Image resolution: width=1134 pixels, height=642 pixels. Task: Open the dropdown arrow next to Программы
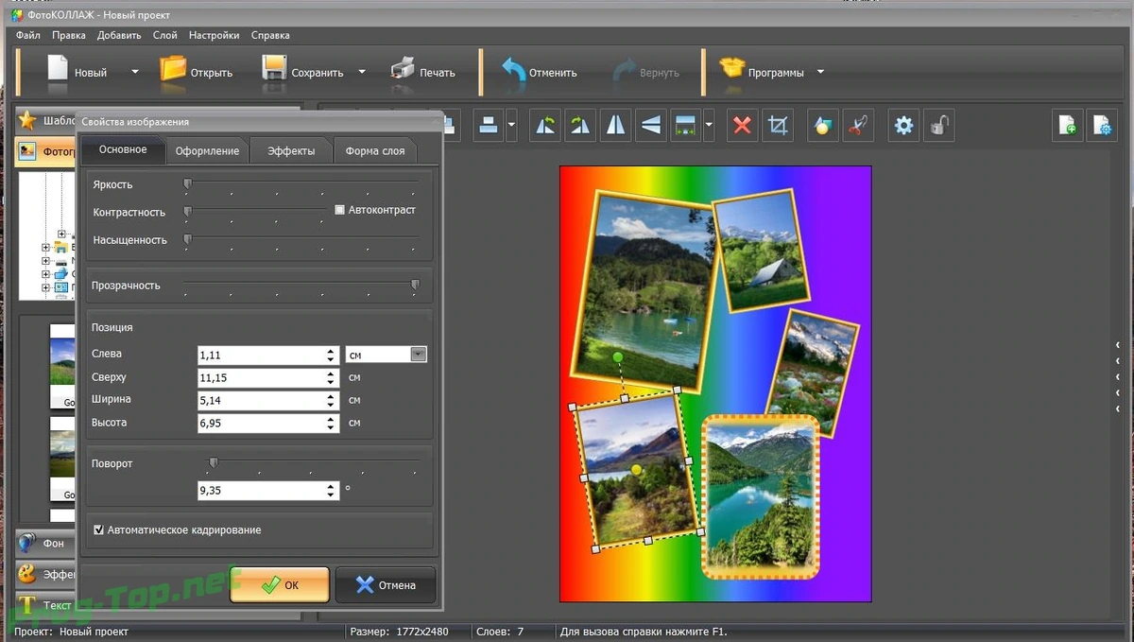(820, 72)
